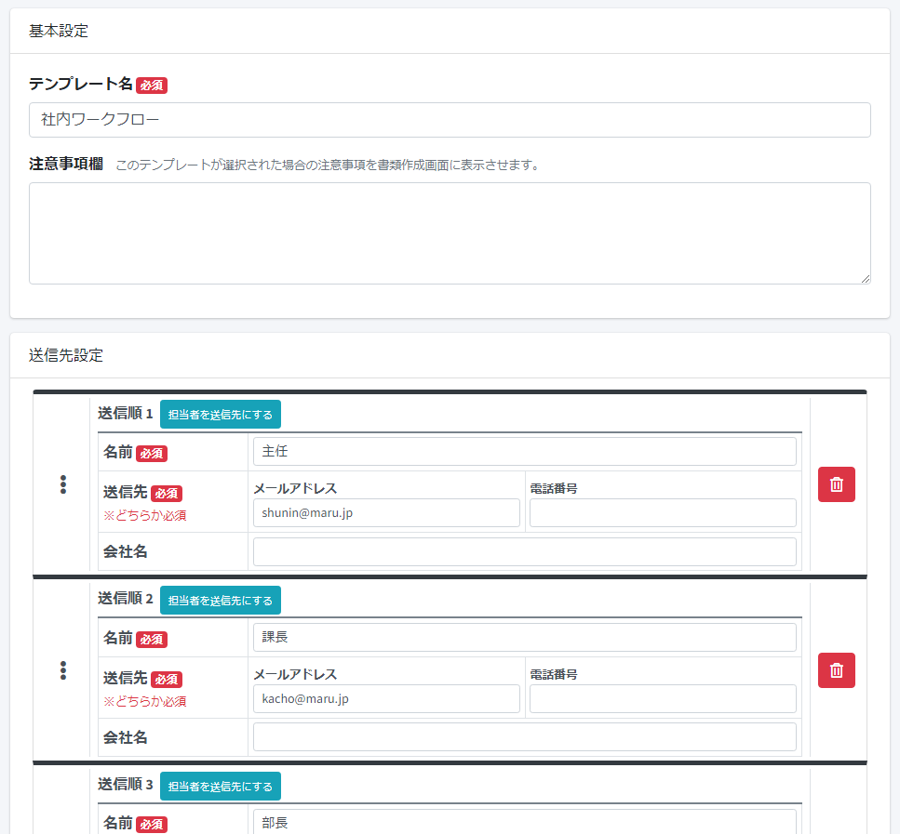The image size is (900, 834).
Task: Focus the 会社名 field of 送信順 1
Action: click(x=525, y=551)
